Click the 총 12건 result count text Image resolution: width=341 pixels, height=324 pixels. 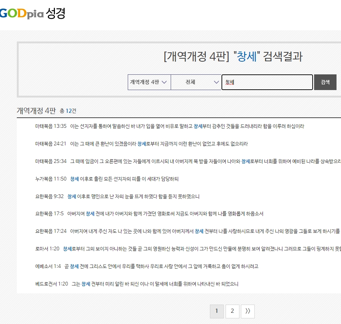pos(68,111)
